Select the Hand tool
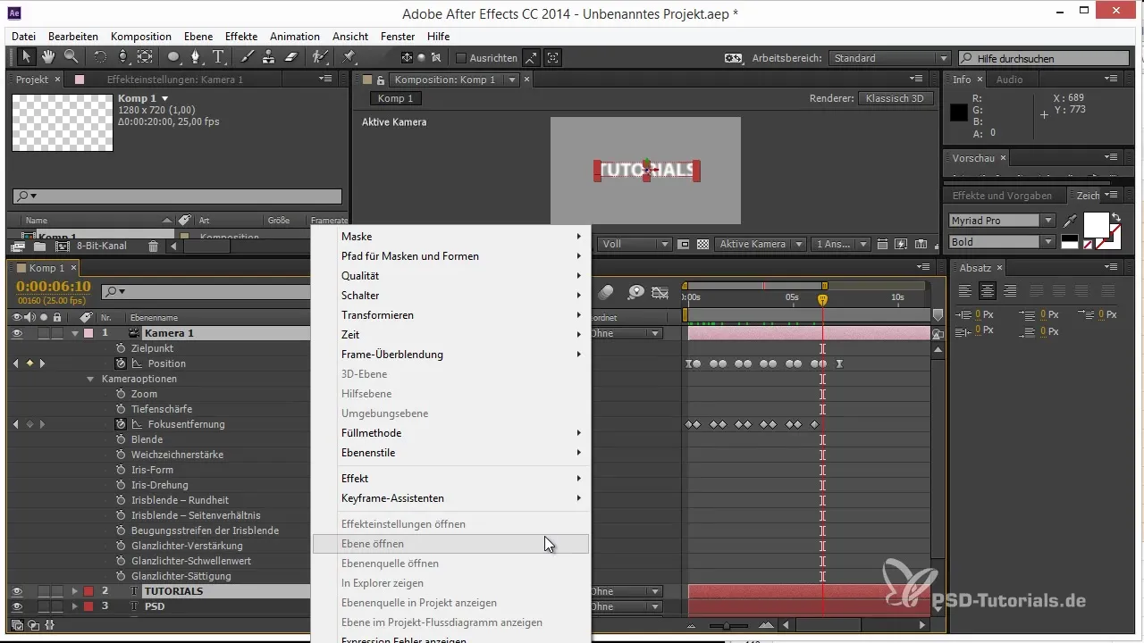Image resolution: width=1144 pixels, height=643 pixels. (x=47, y=57)
